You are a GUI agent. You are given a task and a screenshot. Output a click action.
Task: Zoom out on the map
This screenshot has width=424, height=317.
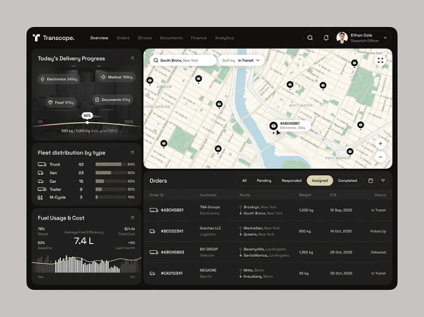click(x=380, y=157)
